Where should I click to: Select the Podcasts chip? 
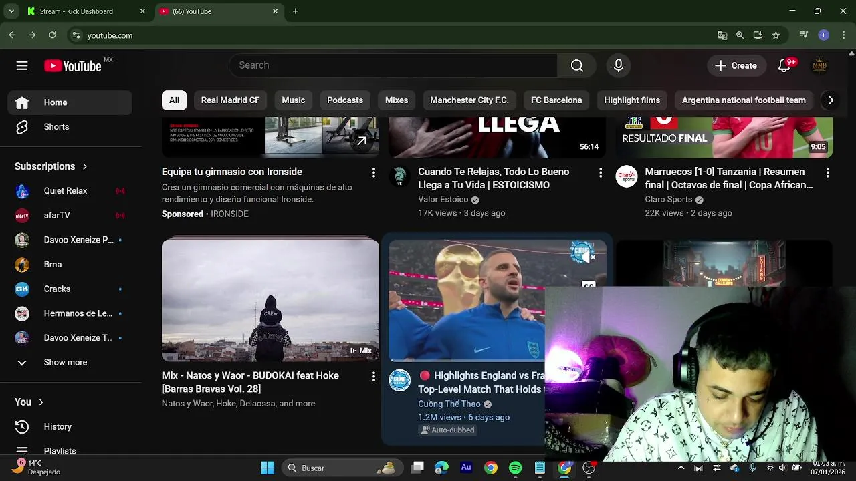[x=345, y=100]
